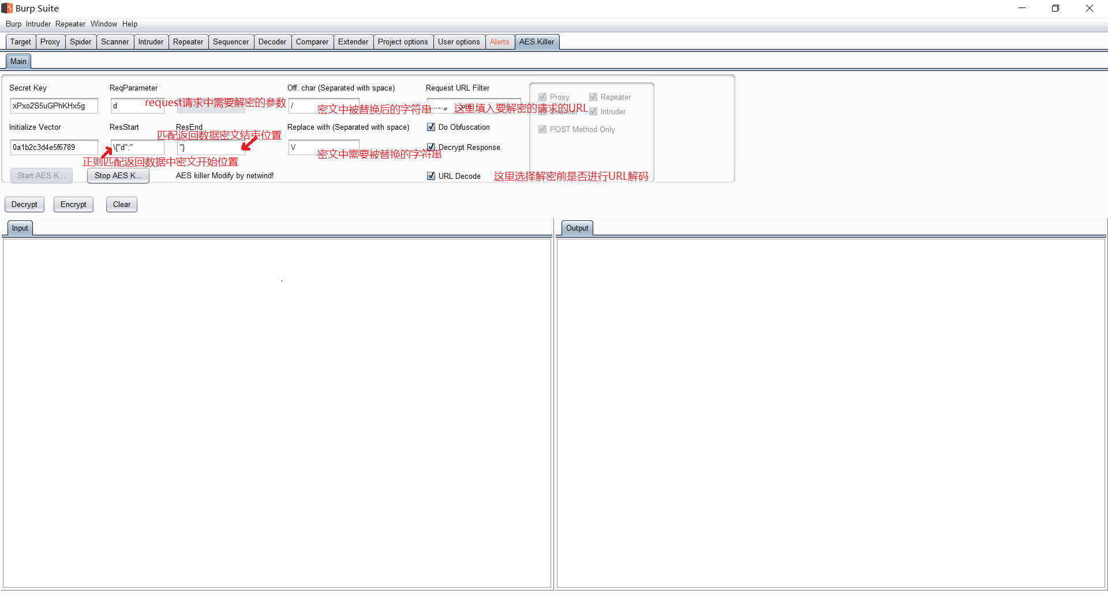Restore down the Burp Suite window
Viewport: 1108px width, 594px height.
point(1055,8)
